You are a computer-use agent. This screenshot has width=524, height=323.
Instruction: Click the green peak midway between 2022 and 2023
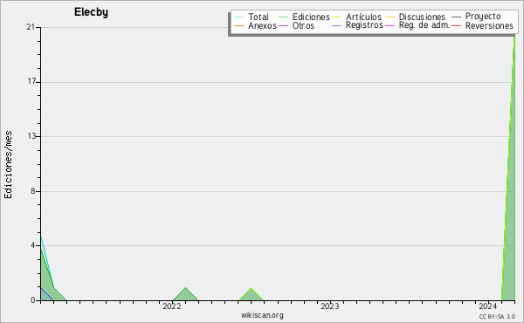tap(251, 295)
